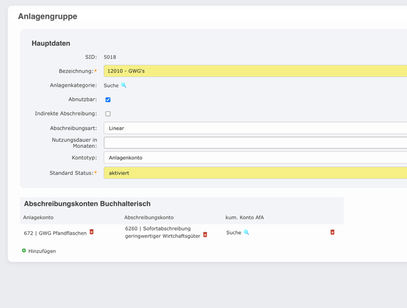
Task: Click the Bezeichnung field containing 12010 - GWG's
Action: pos(255,71)
